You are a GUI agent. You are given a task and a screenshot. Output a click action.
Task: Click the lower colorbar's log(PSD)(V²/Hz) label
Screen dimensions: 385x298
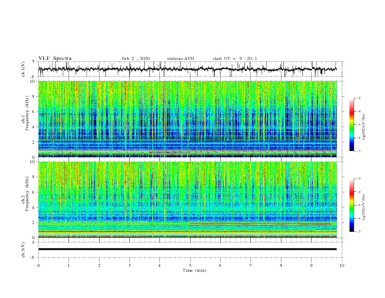[x=364, y=207]
